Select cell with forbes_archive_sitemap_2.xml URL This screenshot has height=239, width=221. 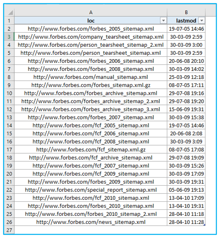point(91,101)
